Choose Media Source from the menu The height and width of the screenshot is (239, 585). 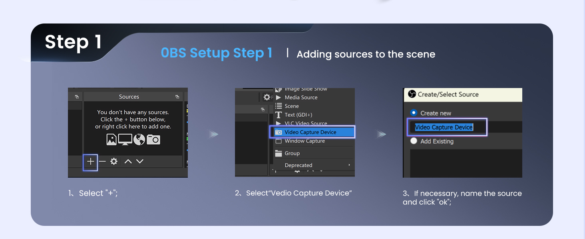(x=301, y=97)
